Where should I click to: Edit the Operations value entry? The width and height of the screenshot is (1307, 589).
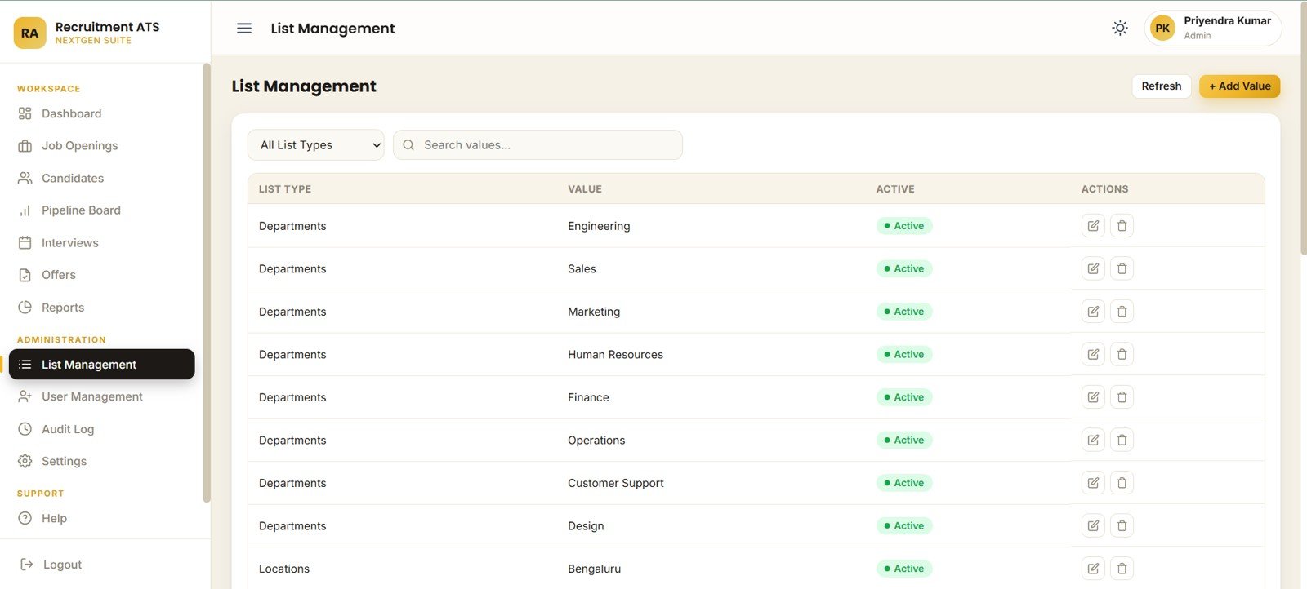pyautogui.click(x=1093, y=440)
